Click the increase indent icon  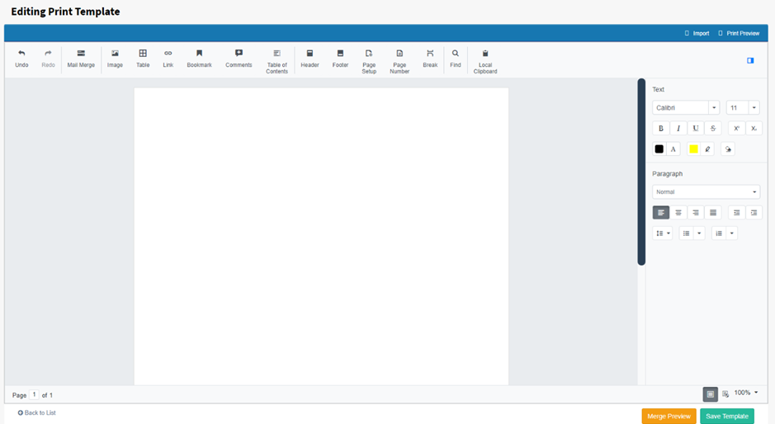(x=754, y=213)
